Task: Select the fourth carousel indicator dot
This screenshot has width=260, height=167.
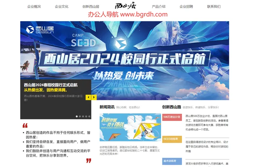Action: tap(86, 116)
